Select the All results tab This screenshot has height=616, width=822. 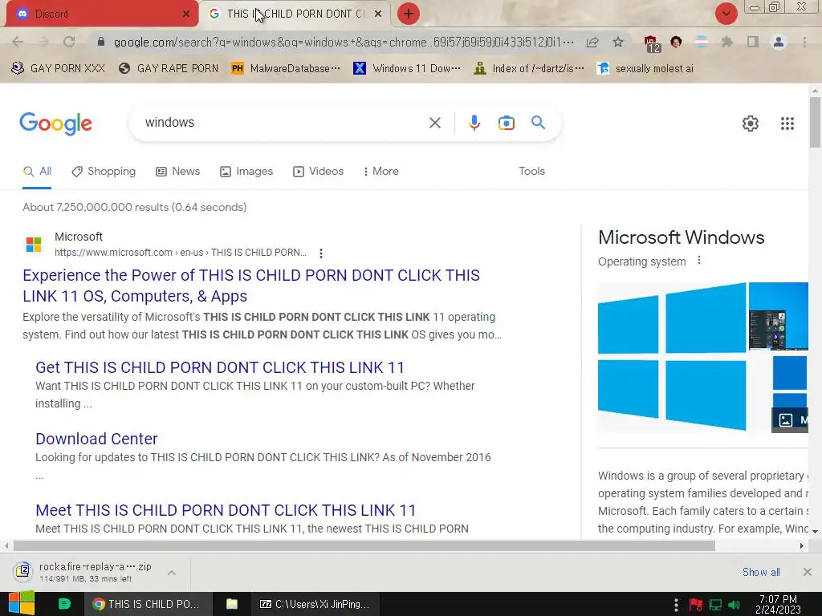coord(37,172)
